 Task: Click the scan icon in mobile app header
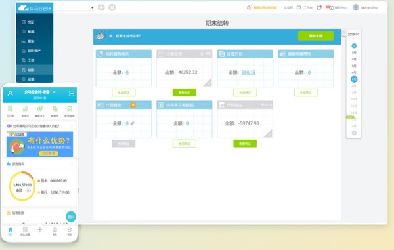point(72,93)
